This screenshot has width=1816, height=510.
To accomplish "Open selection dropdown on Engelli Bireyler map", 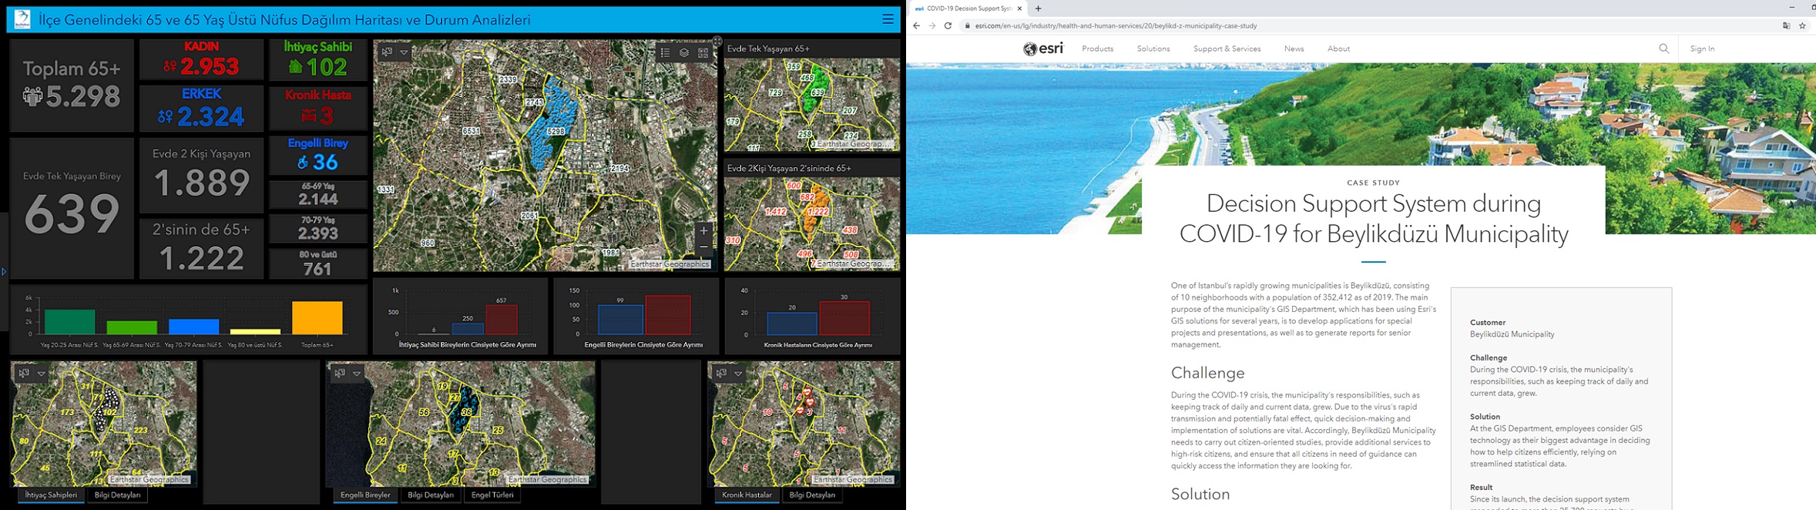I will pyautogui.click(x=357, y=374).
